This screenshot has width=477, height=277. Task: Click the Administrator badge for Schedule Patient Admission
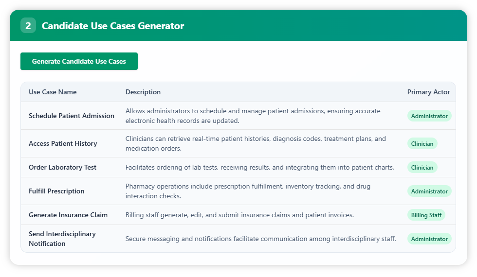pyautogui.click(x=429, y=116)
